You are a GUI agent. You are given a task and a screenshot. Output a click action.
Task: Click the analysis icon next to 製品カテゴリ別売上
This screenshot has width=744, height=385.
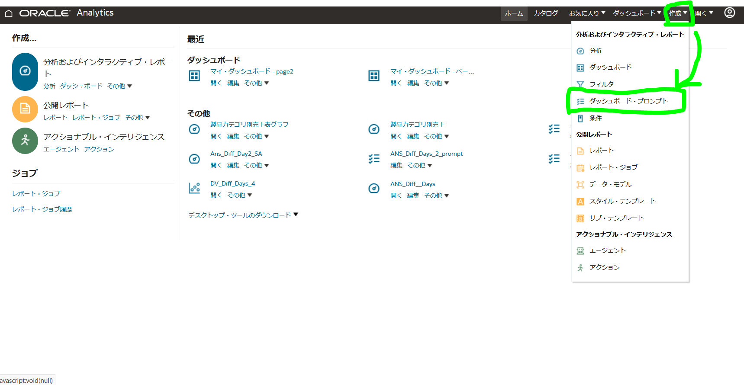(374, 129)
